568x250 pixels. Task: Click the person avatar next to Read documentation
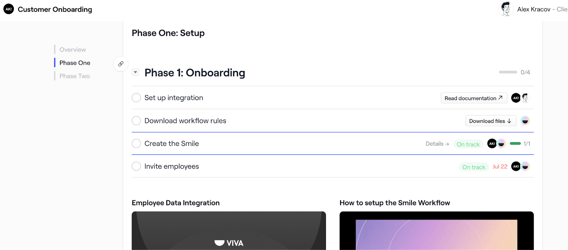(525, 98)
